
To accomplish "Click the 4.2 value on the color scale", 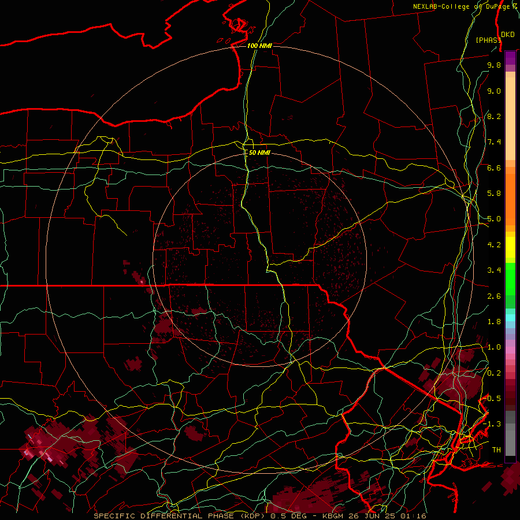I will pyautogui.click(x=494, y=245).
